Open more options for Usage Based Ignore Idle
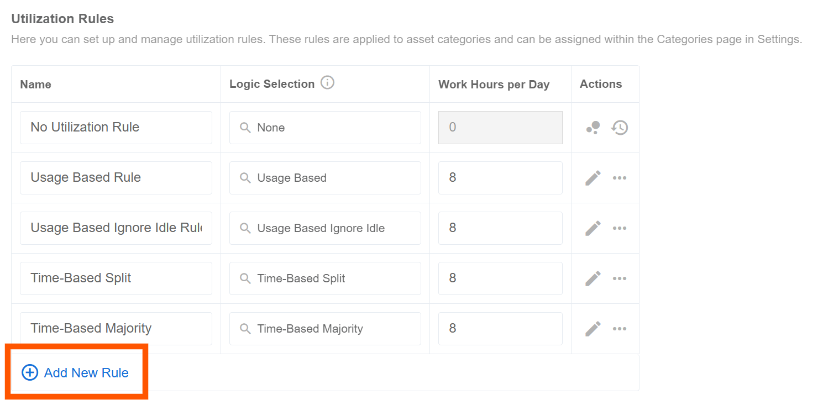 coord(620,228)
